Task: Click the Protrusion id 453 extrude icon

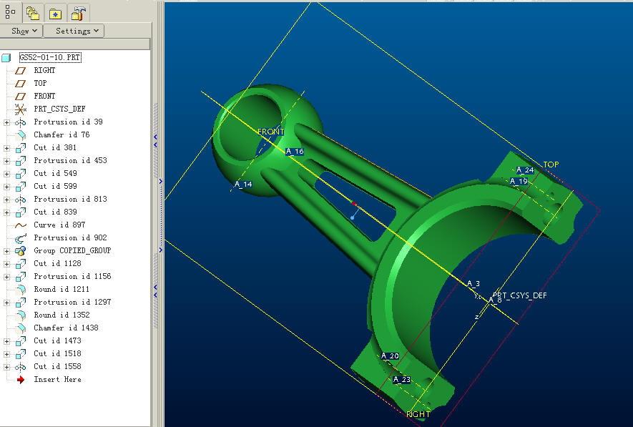Action: [21, 161]
